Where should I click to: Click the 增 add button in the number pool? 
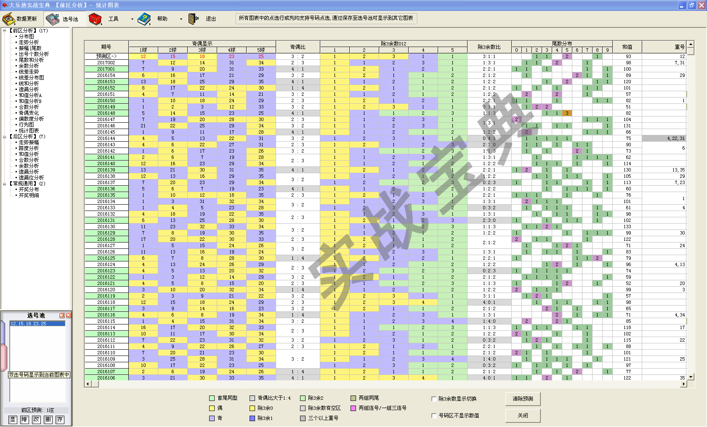pyautogui.click(x=25, y=419)
